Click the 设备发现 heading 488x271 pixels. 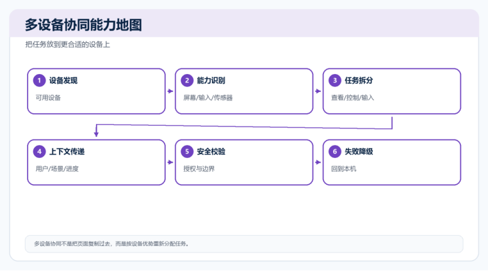pos(63,81)
